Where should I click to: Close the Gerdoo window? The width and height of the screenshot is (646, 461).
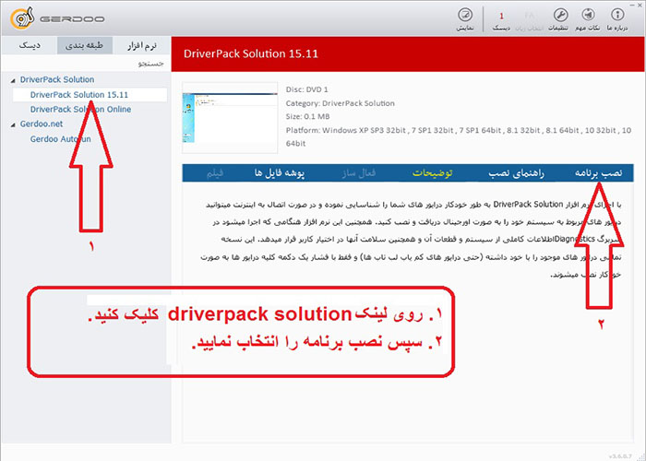pos(641,5)
